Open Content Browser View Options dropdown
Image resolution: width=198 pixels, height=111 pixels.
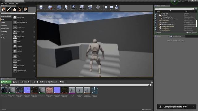click(x=147, y=109)
